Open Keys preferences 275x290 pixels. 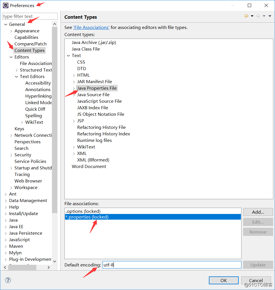click(19, 129)
